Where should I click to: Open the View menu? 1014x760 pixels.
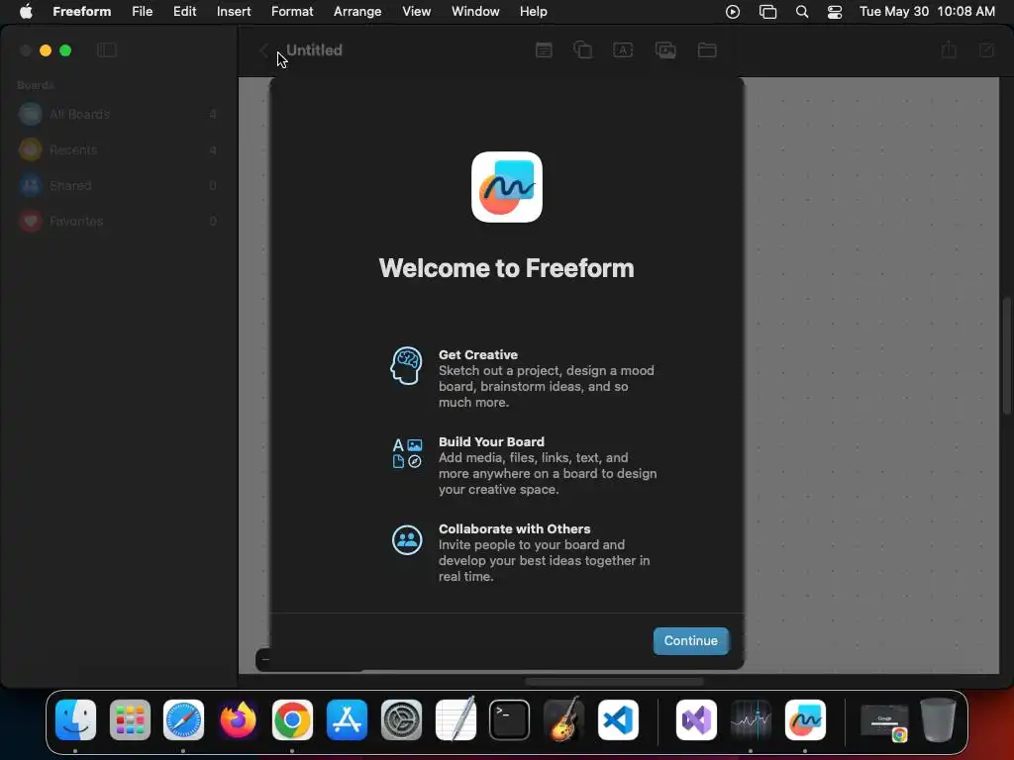417,12
